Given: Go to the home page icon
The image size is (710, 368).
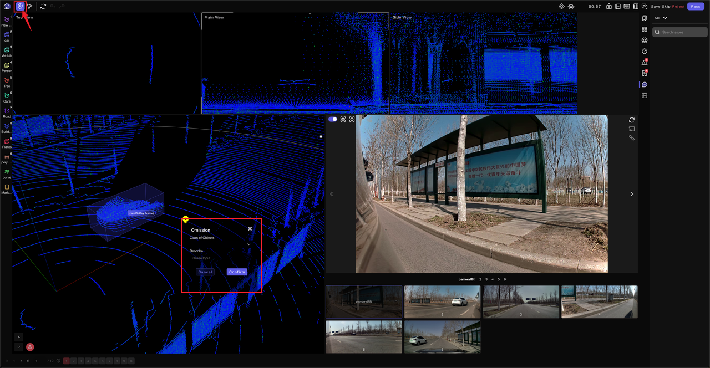Looking at the screenshot, I should (7, 6).
